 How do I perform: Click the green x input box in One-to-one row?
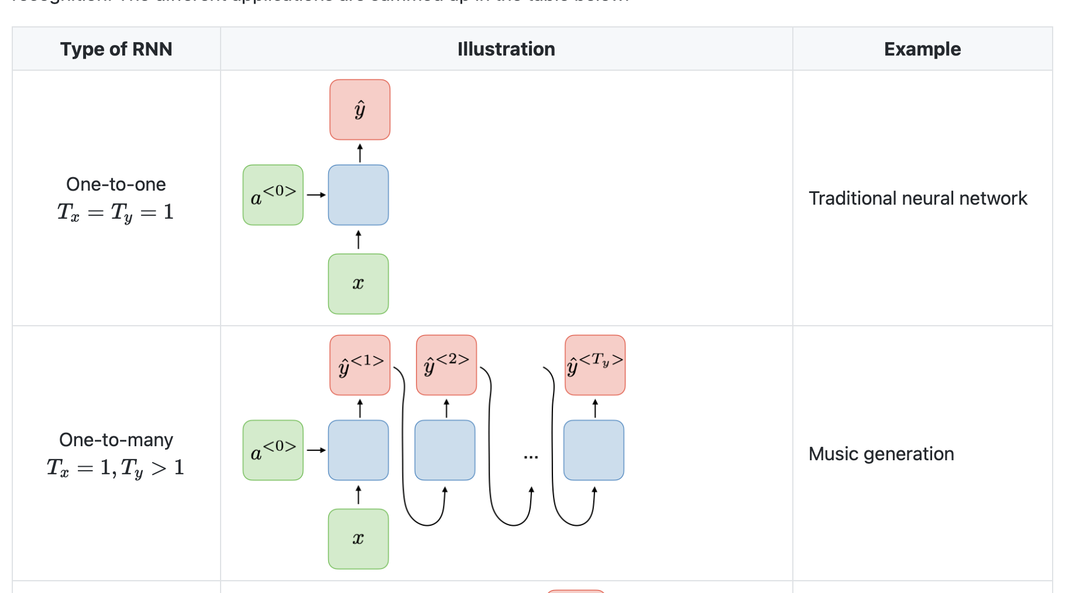coord(358,284)
